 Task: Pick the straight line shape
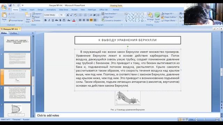[x=129, y=14]
